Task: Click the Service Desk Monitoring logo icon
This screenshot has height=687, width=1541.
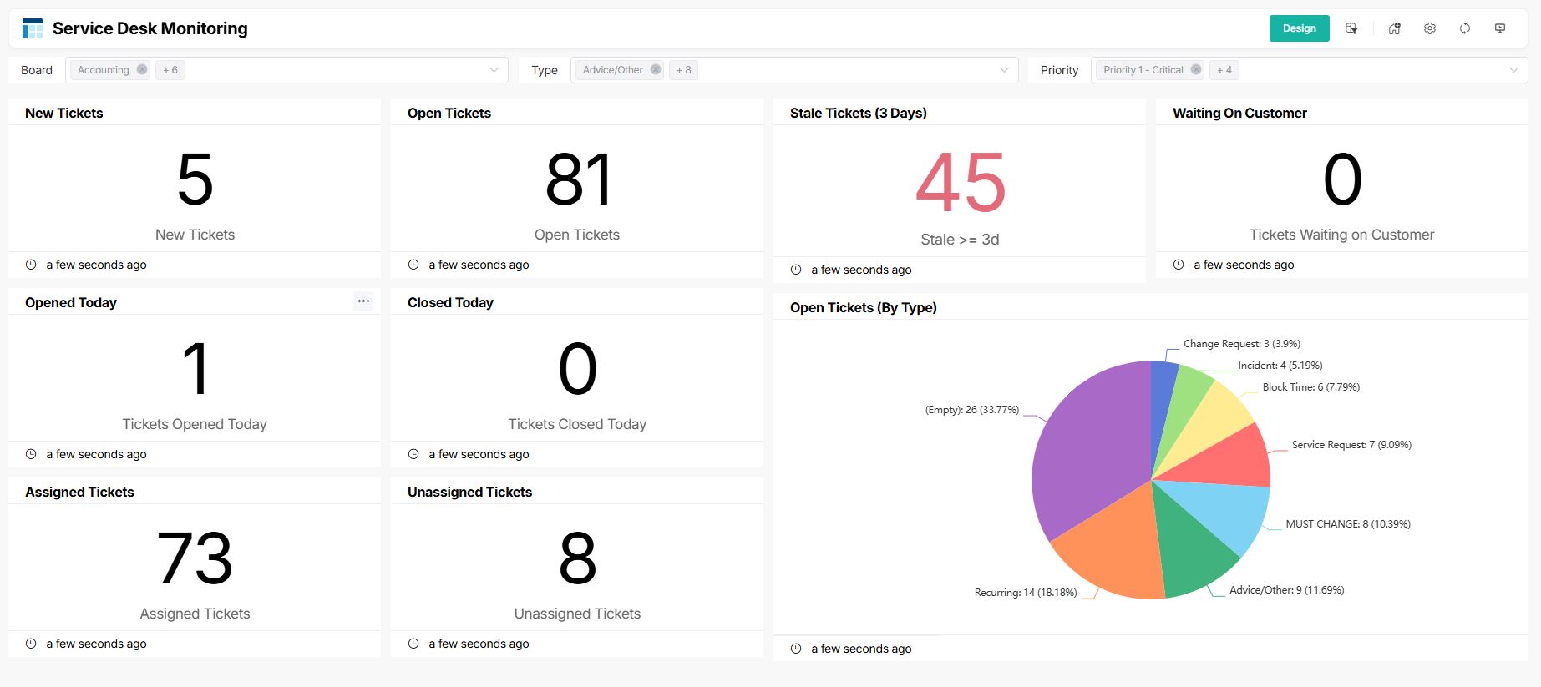Action: click(33, 28)
